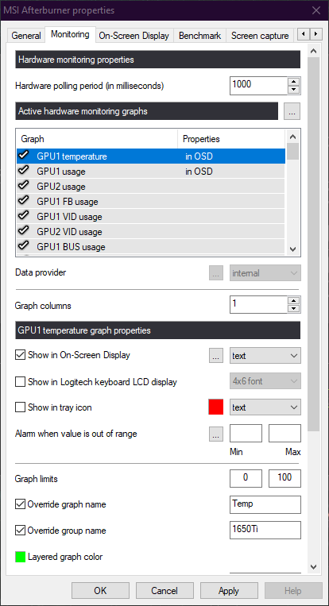Open the 4x6 font dropdown
Screen dimensions: 329x606
pyautogui.click(x=265, y=381)
